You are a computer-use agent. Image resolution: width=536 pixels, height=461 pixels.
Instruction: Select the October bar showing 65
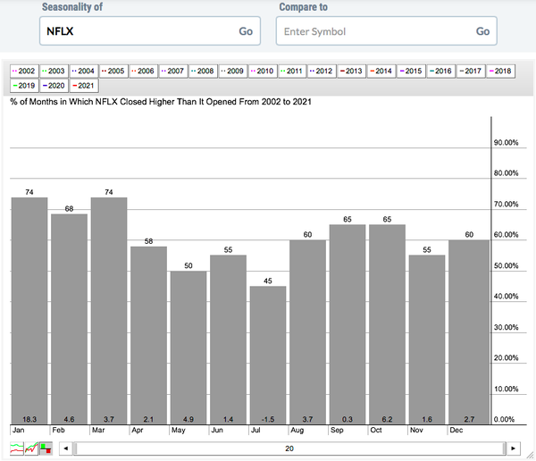[x=388, y=324]
